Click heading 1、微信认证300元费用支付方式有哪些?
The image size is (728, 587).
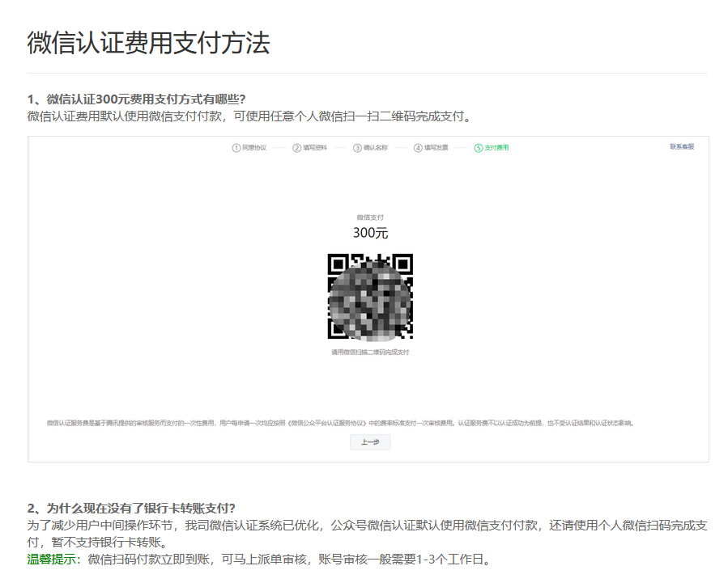137,99
